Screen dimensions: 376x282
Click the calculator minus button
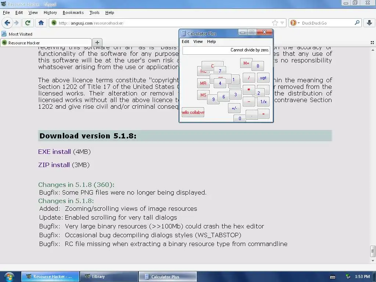click(x=249, y=102)
